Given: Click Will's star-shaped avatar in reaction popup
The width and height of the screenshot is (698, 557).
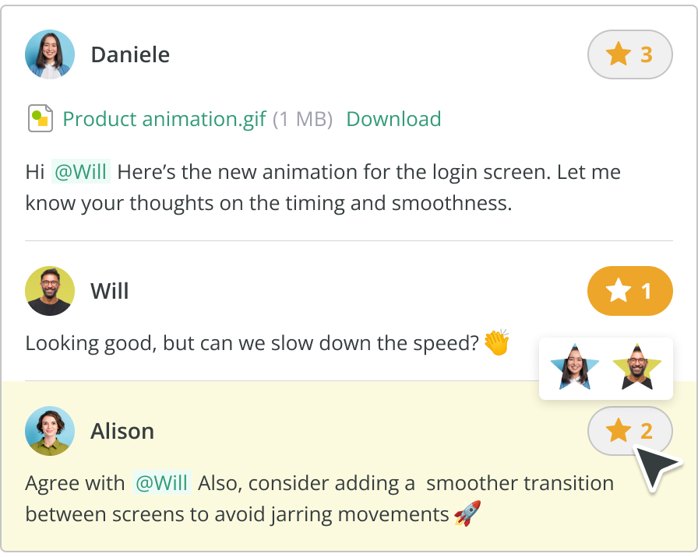Looking at the screenshot, I should click(637, 367).
